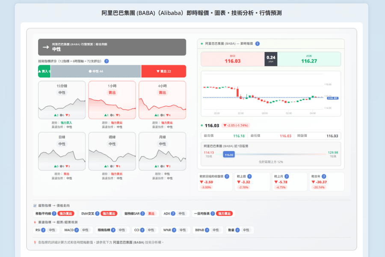The height and width of the screenshot is (257, 385).
Task: Click 7日低 114.13 value
Action: click(x=209, y=152)
